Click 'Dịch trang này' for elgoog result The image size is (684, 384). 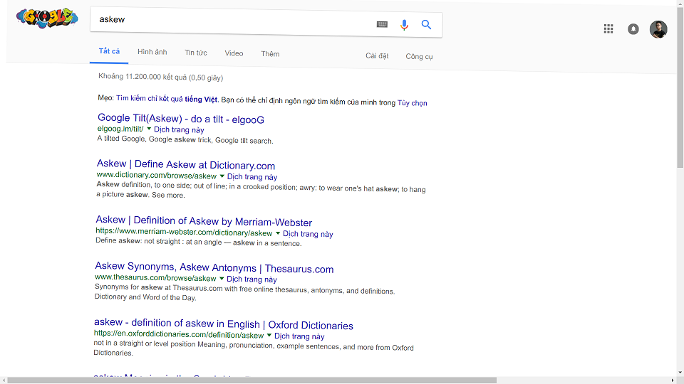[179, 129]
